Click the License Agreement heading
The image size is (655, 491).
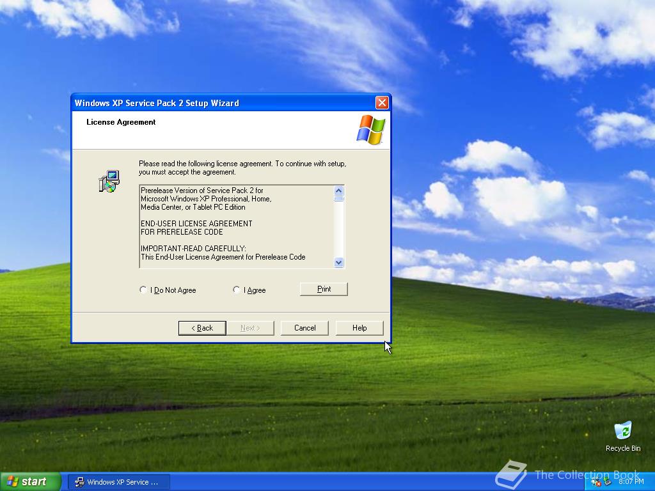[x=121, y=122]
